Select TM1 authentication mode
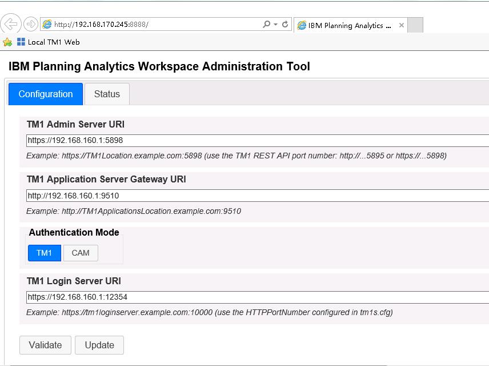Viewport: 489px width, 366px height. click(x=45, y=253)
